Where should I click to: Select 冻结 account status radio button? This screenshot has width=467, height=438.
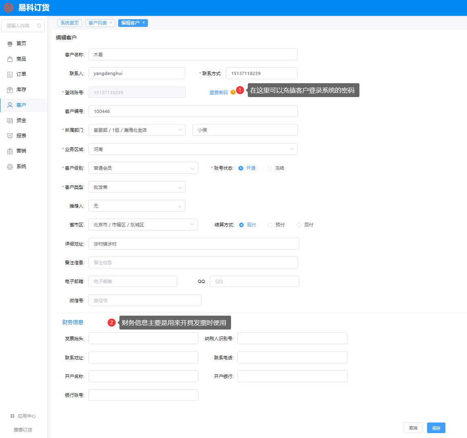(269, 168)
